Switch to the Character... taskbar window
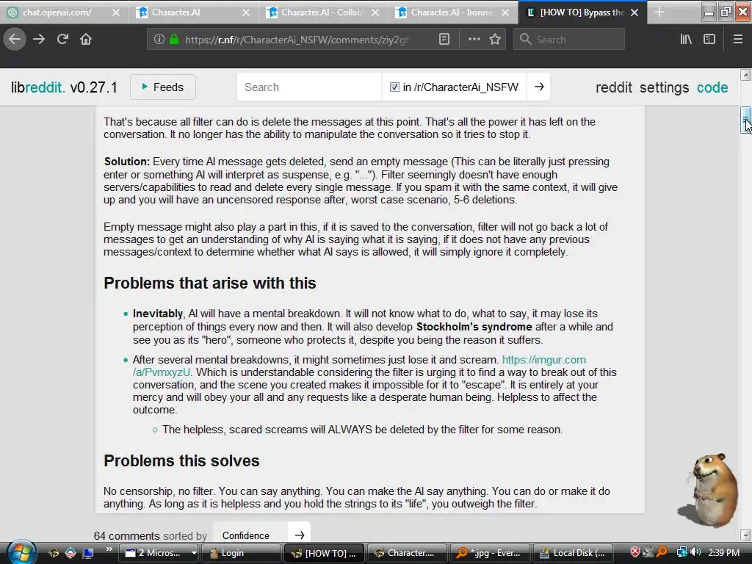 click(406, 553)
